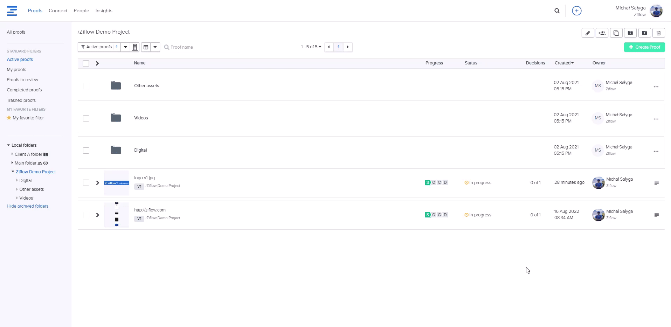Go to the Insights menu
Image resolution: width=671 pixels, height=327 pixels.
pos(104,11)
